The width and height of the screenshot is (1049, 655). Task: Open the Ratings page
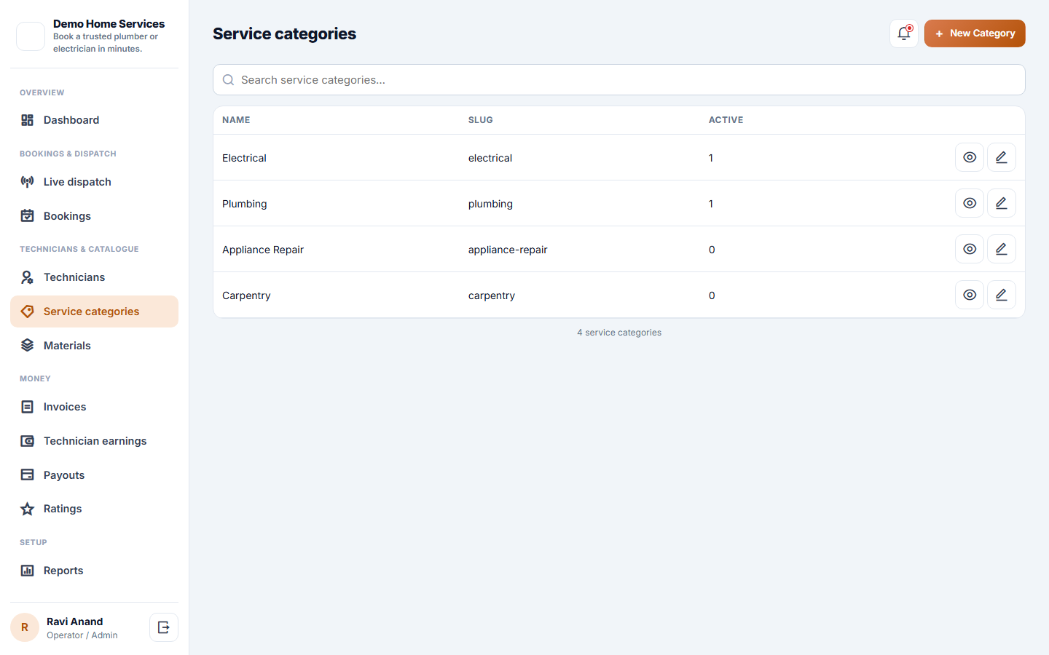(94, 509)
